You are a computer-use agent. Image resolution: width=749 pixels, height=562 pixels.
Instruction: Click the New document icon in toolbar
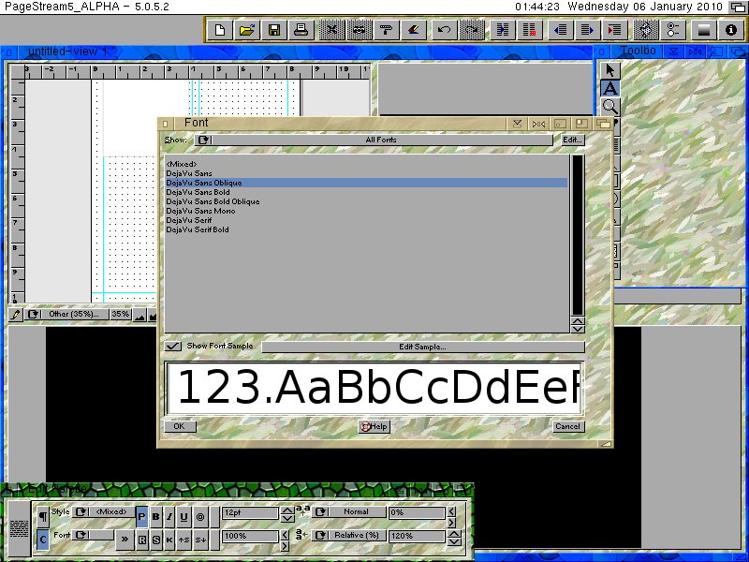[220, 30]
